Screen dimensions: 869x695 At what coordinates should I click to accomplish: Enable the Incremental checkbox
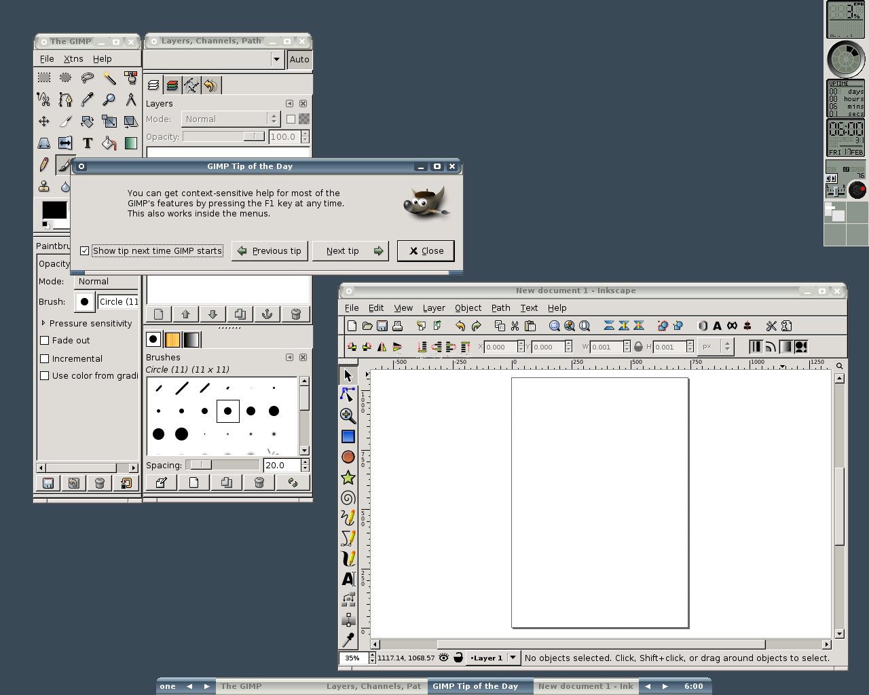[45, 358]
